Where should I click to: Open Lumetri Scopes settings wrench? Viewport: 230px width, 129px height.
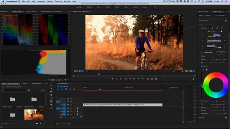click(50, 80)
